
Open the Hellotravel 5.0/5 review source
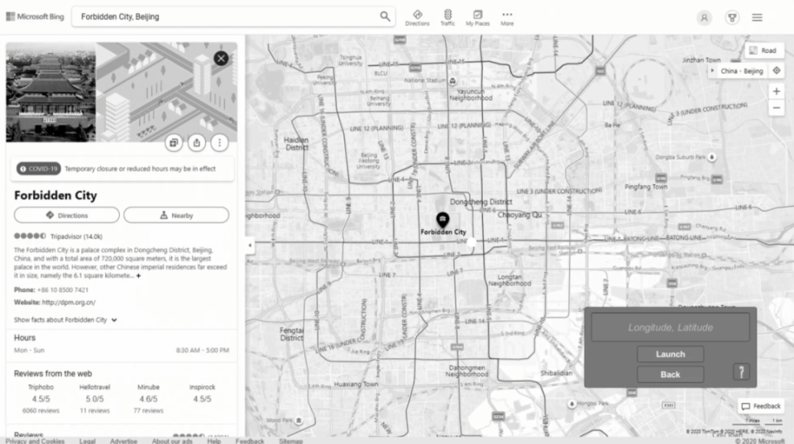point(94,399)
